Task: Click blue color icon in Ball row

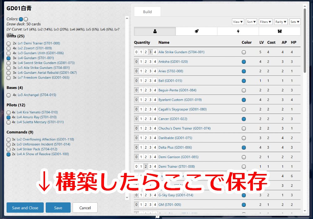Action: [244, 81]
